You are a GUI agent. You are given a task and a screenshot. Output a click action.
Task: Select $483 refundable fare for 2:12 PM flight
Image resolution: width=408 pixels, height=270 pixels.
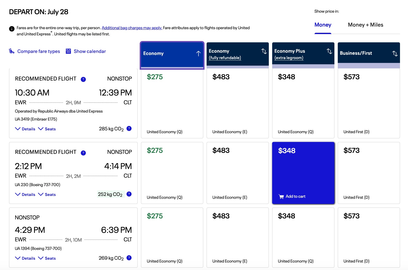(x=238, y=173)
